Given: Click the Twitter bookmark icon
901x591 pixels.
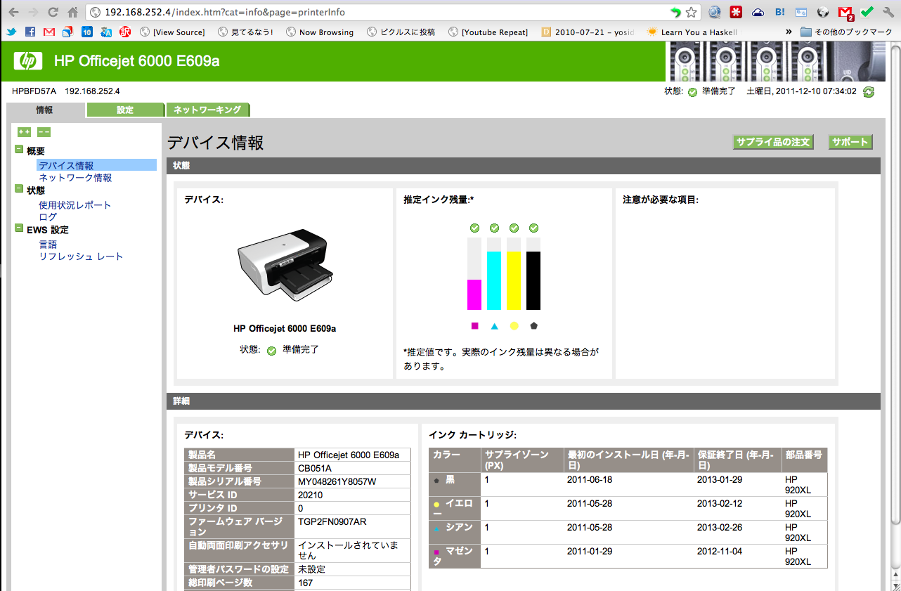Looking at the screenshot, I should [11, 32].
